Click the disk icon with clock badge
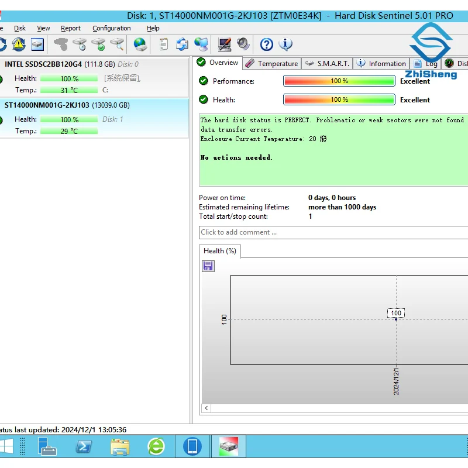Image resolution: width=468 pixels, height=468 pixels. click(80, 44)
